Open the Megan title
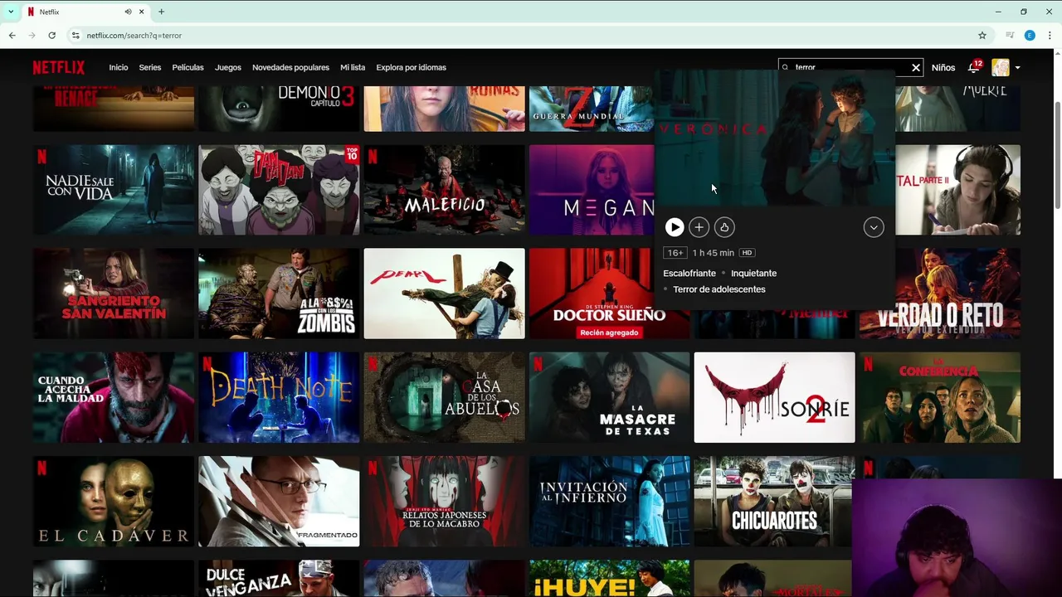The image size is (1062, 597). pos(592,190)
